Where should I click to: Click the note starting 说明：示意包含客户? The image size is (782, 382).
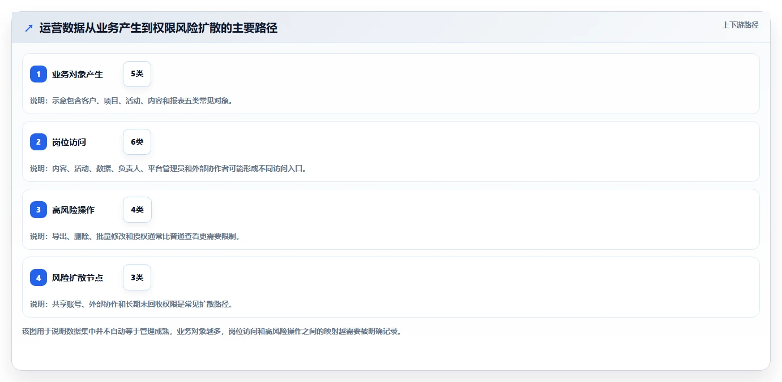[x=131, y=101]
